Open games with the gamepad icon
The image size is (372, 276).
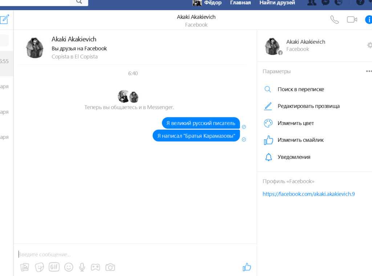click(x=96, y=267)
